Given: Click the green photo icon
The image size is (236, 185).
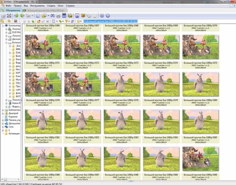Looking at the screenshot, I should coord(70,16).
